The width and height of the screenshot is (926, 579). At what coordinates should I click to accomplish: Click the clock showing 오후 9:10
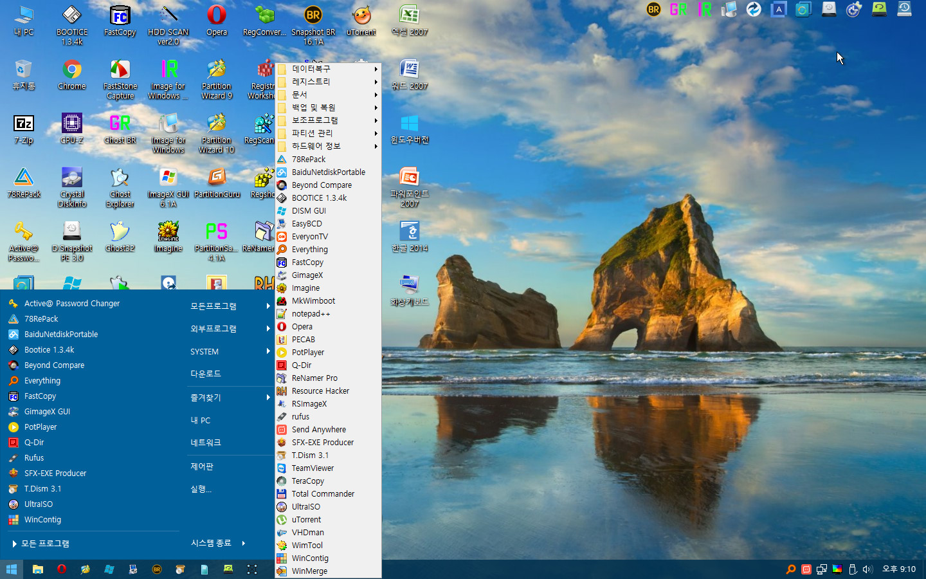pyautogui.click(x=899, y=569)
